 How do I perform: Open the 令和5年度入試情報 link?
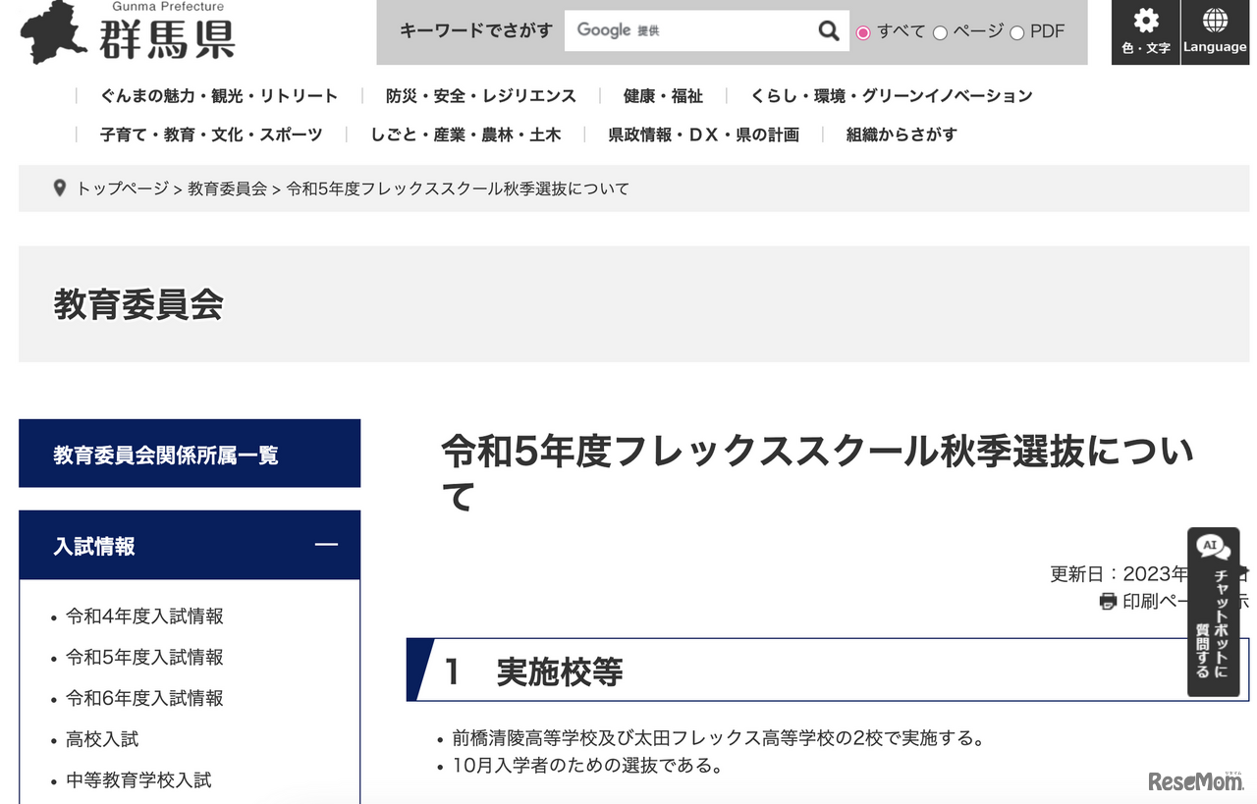pyautogui.click(x=143, y=657)
